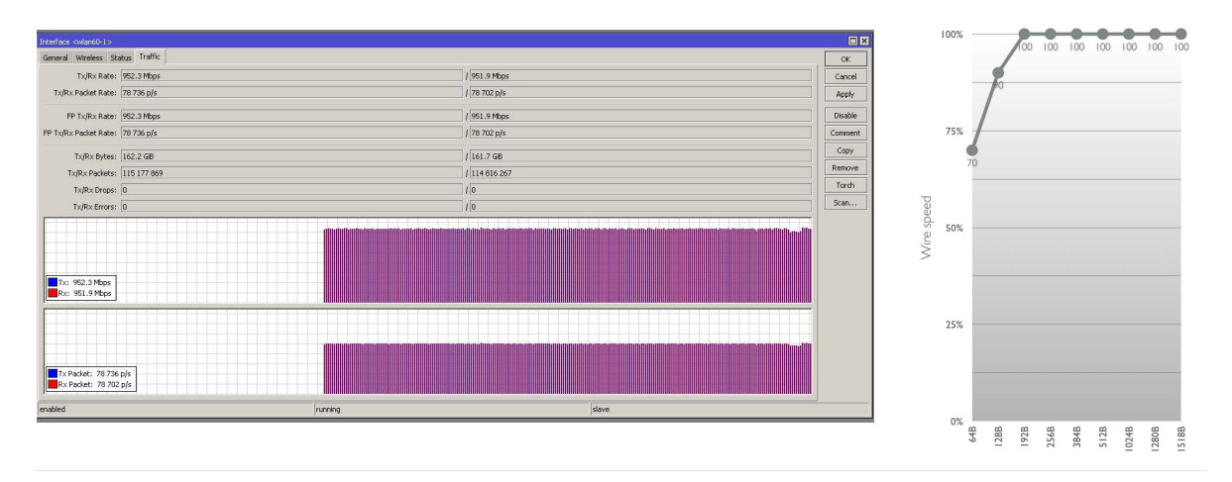Disable the wlan60-1 interface
This screenshot has height=482, width=1232.
click(x=844, y=115)
